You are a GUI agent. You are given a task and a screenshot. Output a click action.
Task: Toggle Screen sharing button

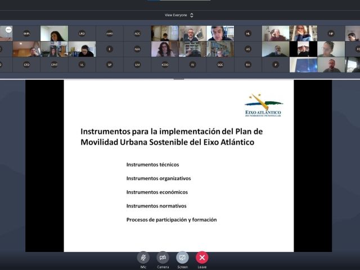182,257
